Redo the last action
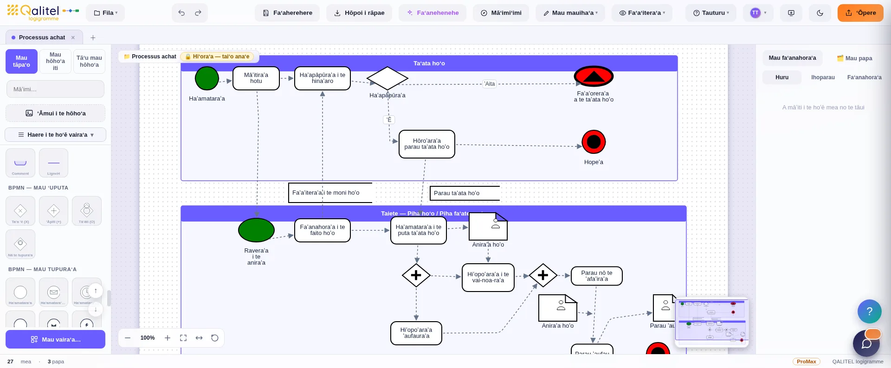This screenshot has width=891, height=368. [198, 13]
